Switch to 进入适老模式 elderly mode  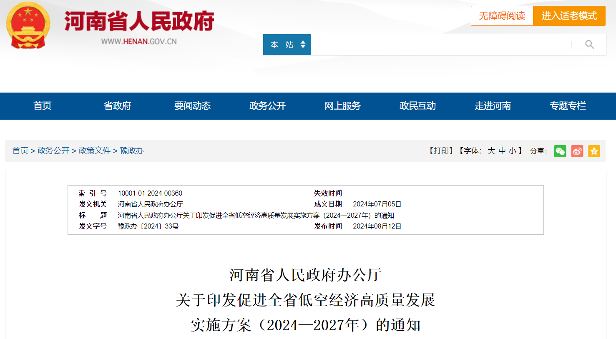[569, 16]
